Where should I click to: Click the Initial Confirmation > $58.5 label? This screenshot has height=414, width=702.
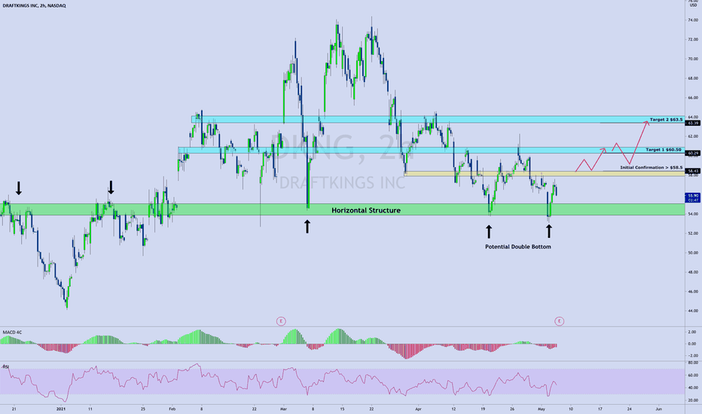652,167
